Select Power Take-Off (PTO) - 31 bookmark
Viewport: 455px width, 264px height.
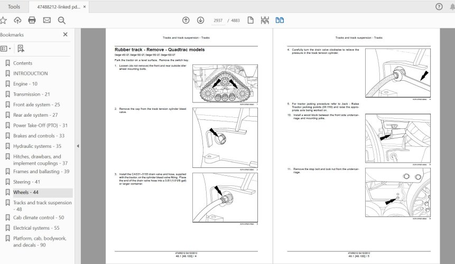click(x=40, y=126)
